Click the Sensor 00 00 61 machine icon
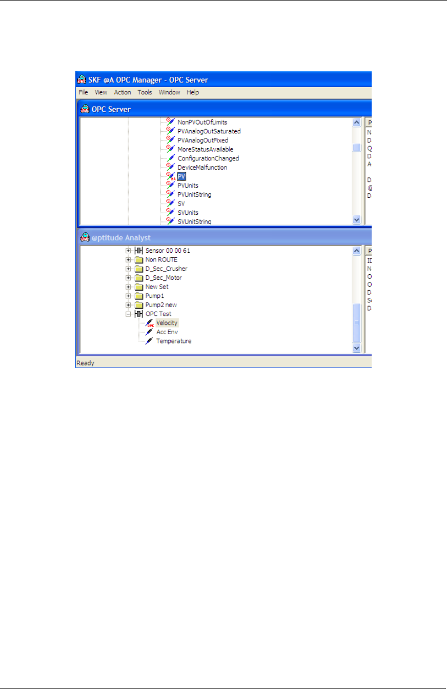 coord(138,251)
